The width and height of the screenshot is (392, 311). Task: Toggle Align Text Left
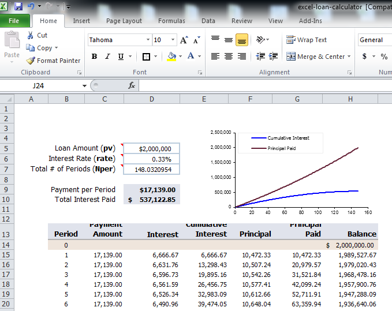(215, 57)
